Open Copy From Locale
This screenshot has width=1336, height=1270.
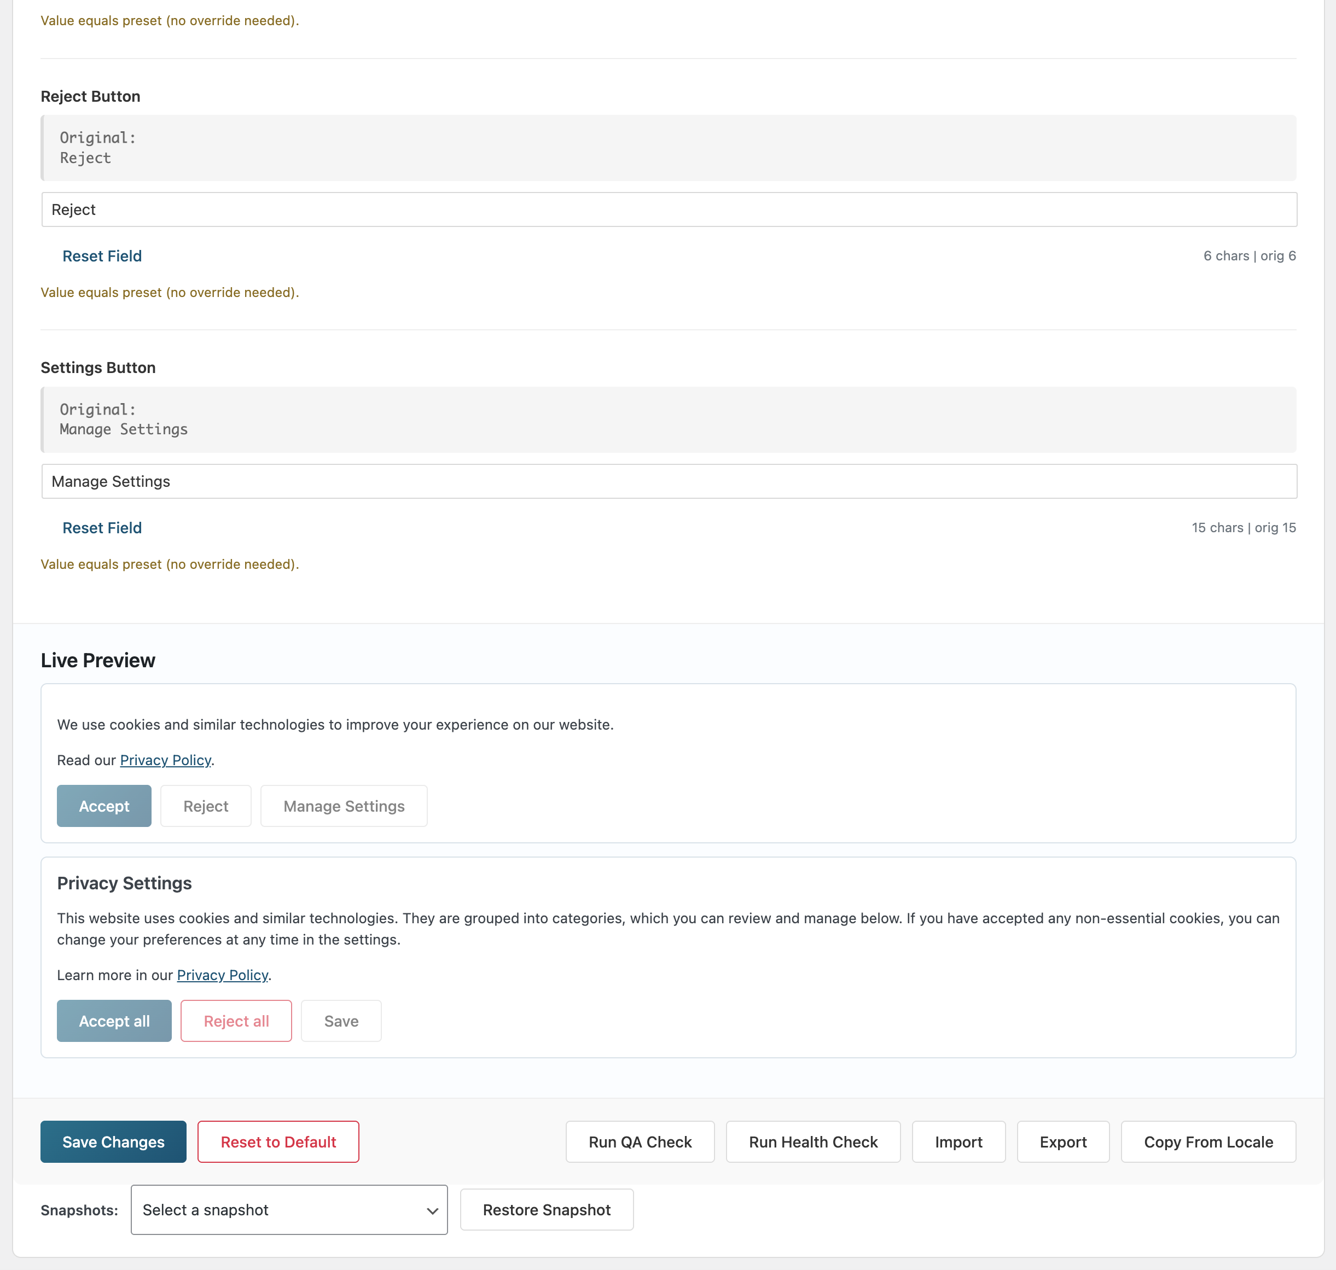pos(1207,1141)
